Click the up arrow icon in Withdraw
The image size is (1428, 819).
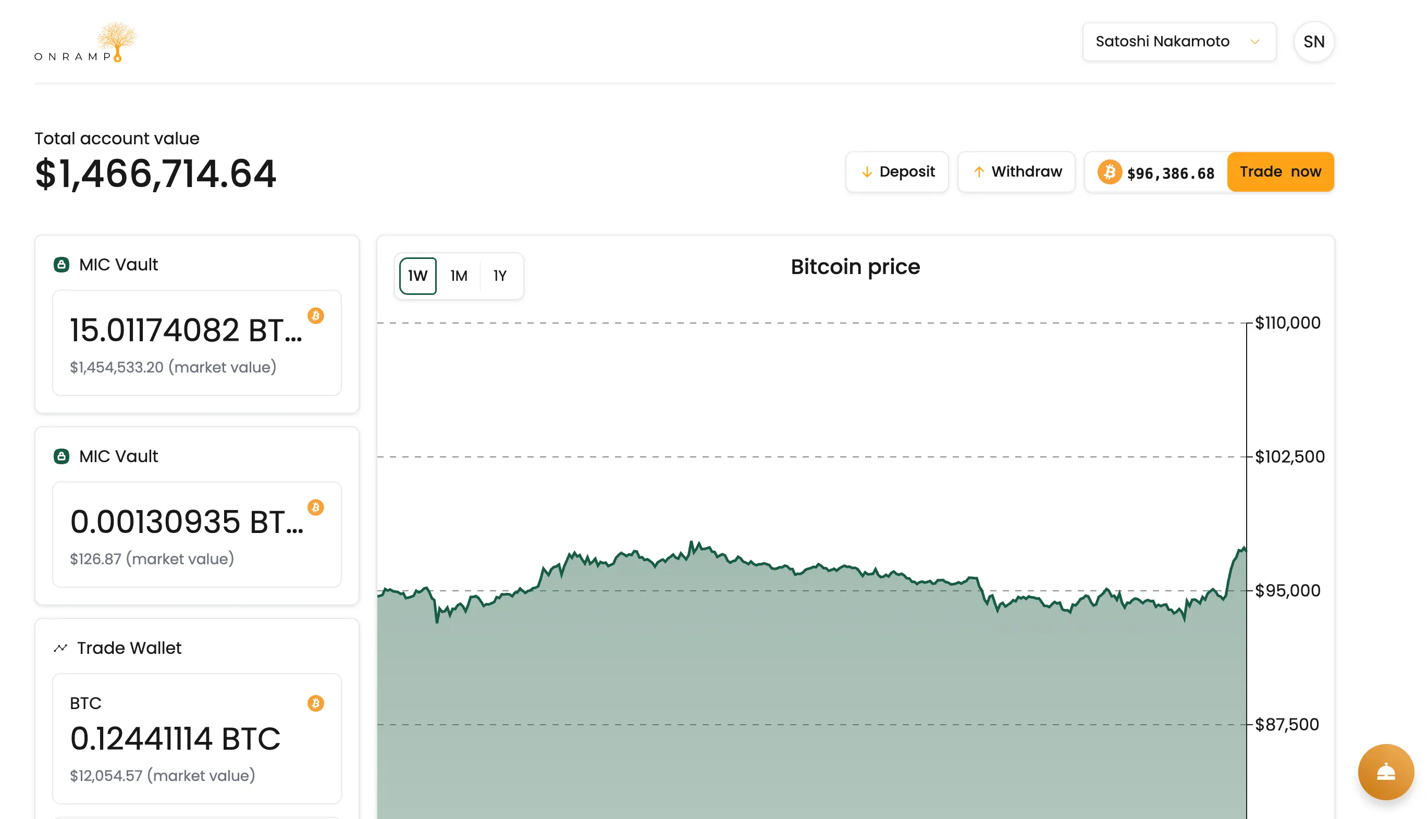click(x=979, y=171)
